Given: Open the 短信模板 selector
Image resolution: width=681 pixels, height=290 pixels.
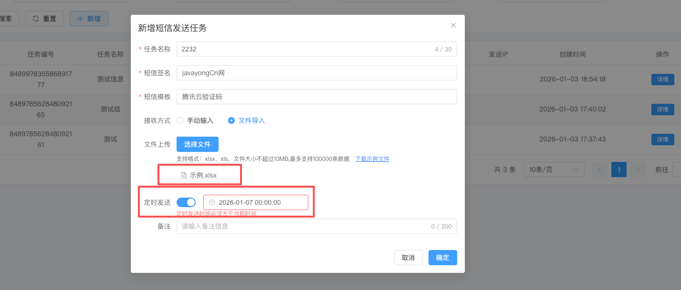Looking at the screenshot, I should [316, 97].
